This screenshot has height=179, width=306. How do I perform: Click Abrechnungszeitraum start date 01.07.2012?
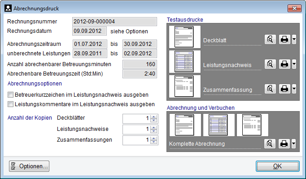pyautogui.click(x=90, y=44)
